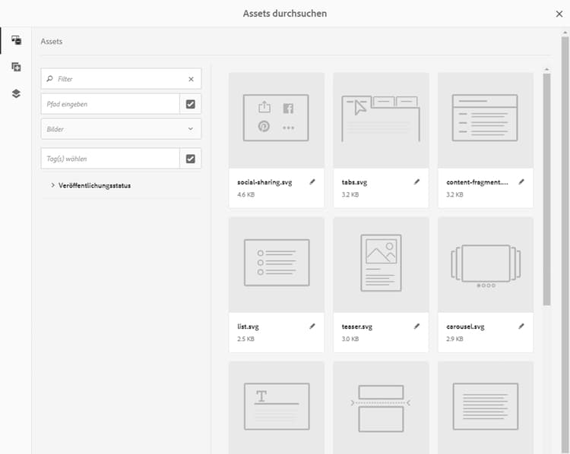Click the social-sharing.svg file name
570x454 pixels.
[x=264, y=182]
